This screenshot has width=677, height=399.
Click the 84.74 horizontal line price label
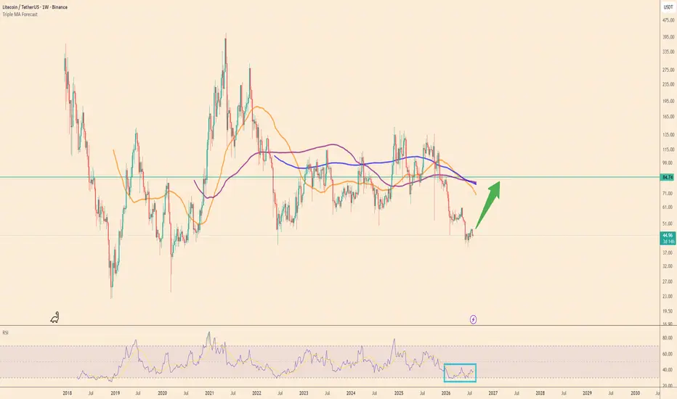(x=668, y=177)
